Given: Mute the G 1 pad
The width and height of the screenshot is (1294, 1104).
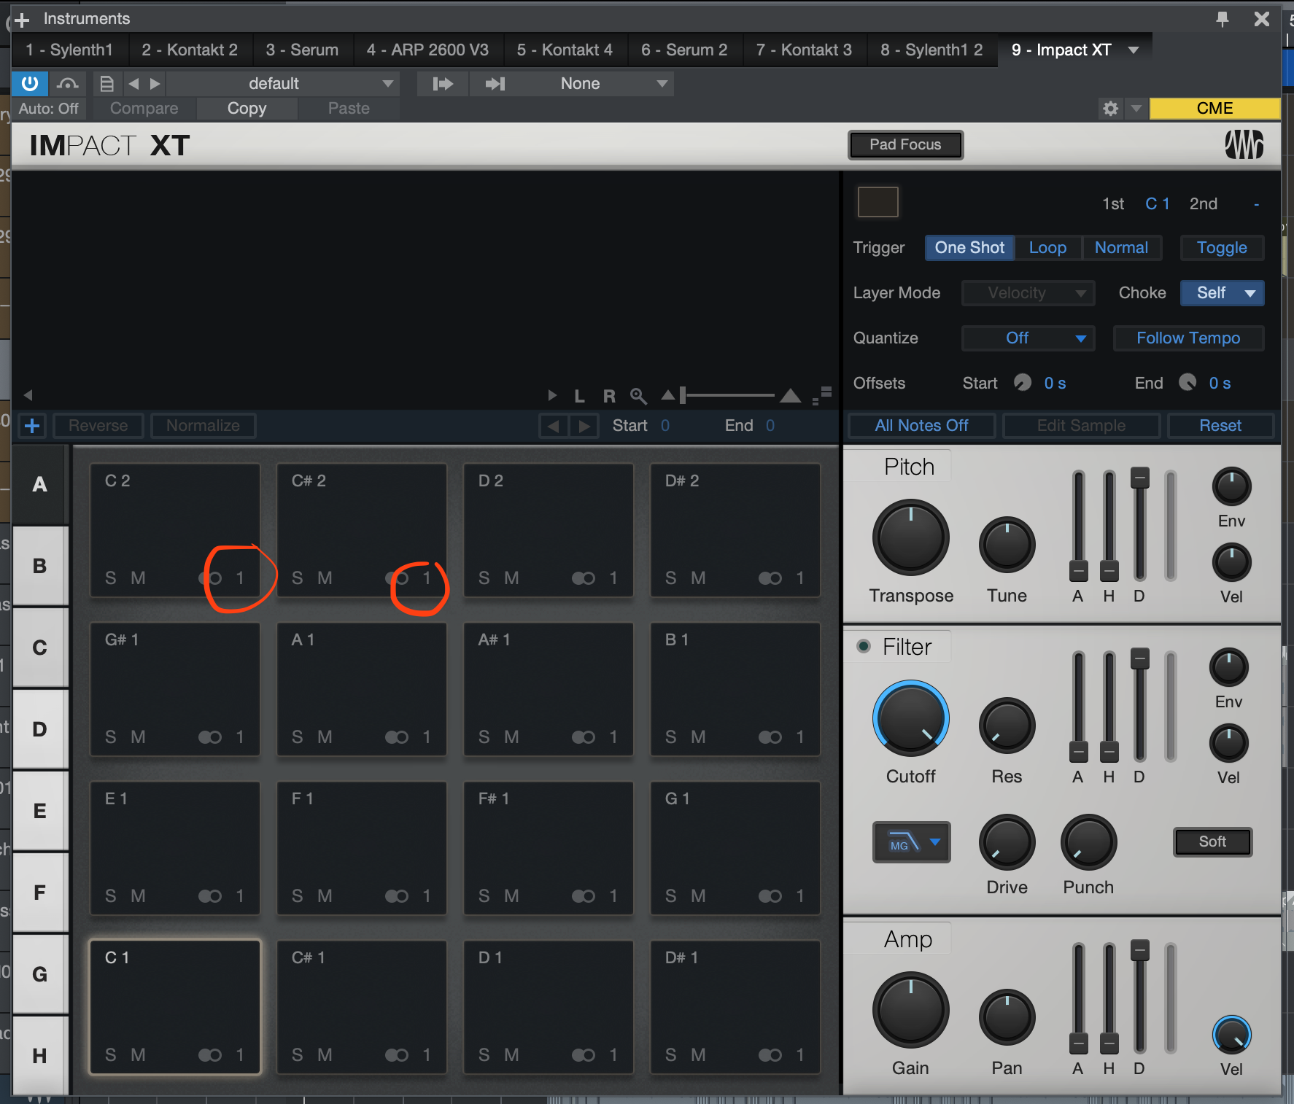Looking at the screenshot, I should tap(698, 896).
